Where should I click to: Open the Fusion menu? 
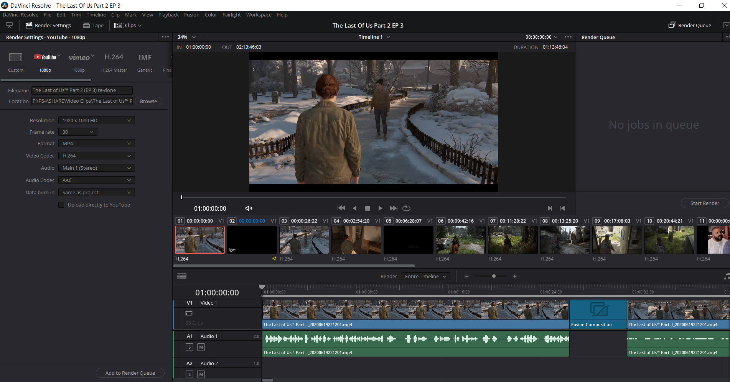pyautogui.click(x=191, y=15)
